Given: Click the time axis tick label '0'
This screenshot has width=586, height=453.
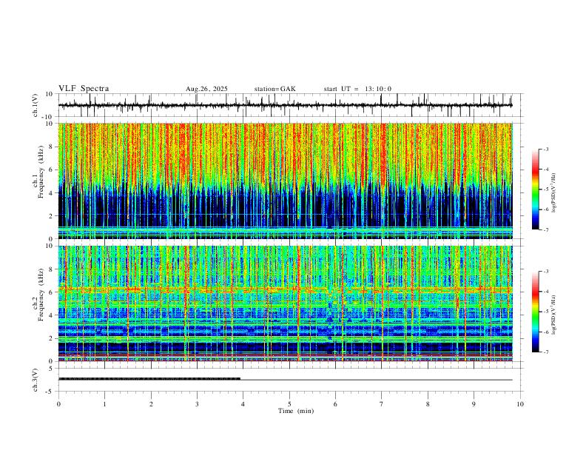Looking at the screenshot, I should tap(58, 404).
